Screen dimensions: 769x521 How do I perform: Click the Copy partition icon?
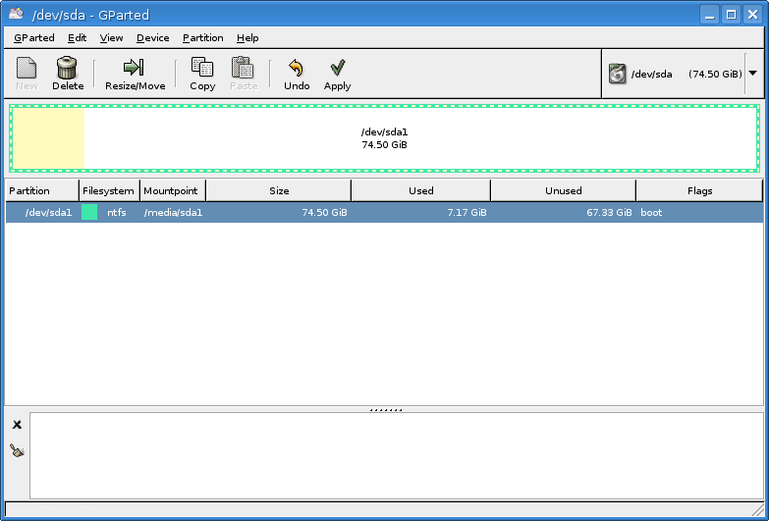(x=202, y=68)
